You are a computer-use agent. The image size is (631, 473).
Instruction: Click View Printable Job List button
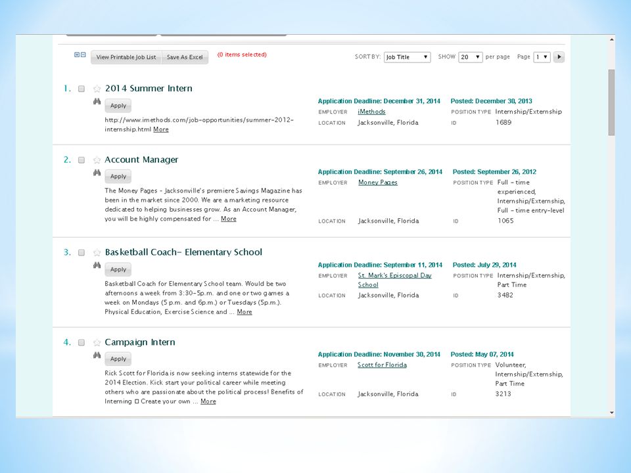tap(126, 57)
